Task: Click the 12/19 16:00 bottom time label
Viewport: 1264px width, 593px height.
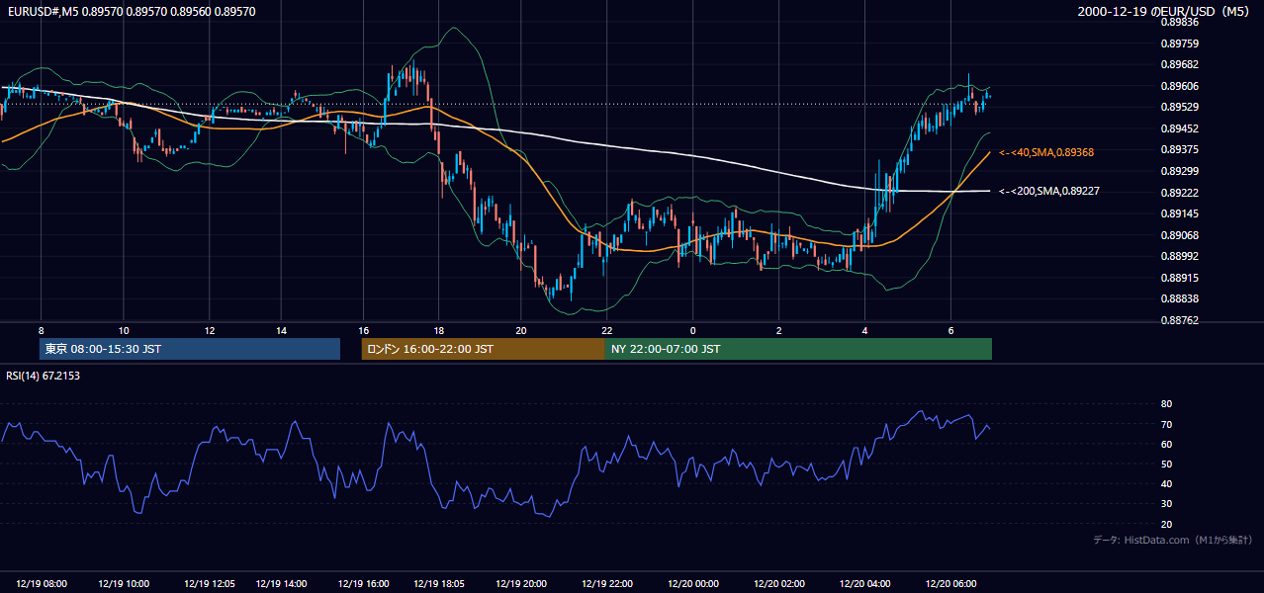Action: pyautogui.click(x=362, y=584)
